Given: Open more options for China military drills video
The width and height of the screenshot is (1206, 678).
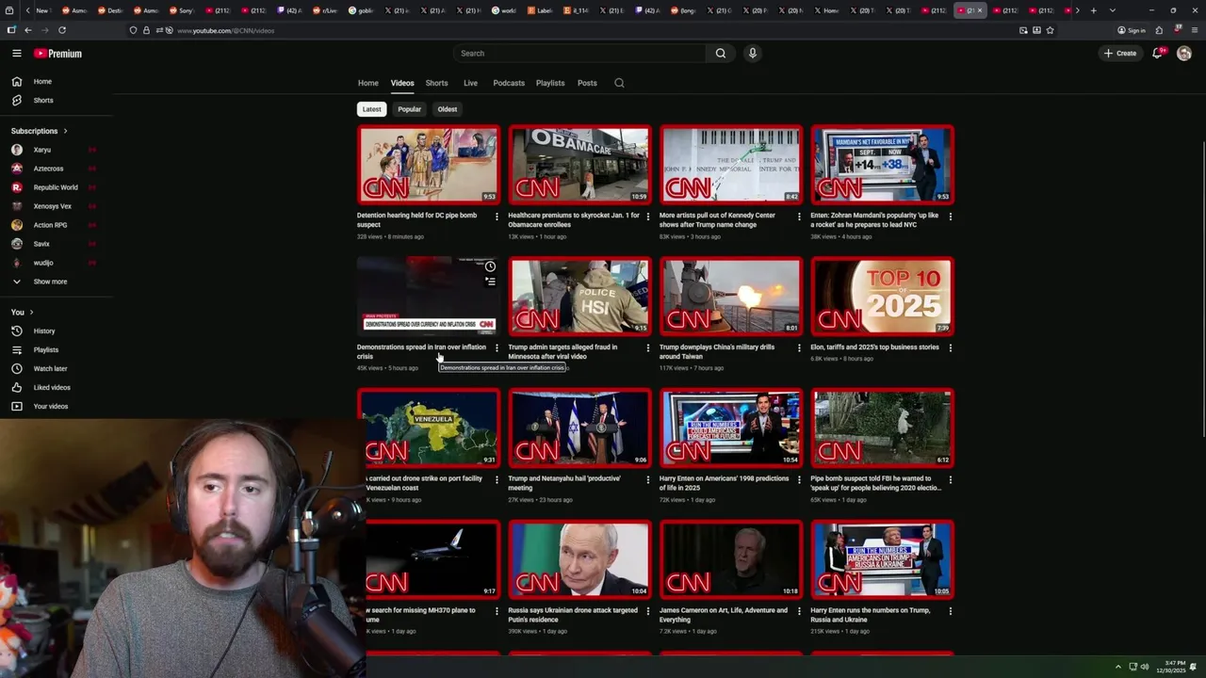Looking at the screenshot, I should click(x=799, y=348).
